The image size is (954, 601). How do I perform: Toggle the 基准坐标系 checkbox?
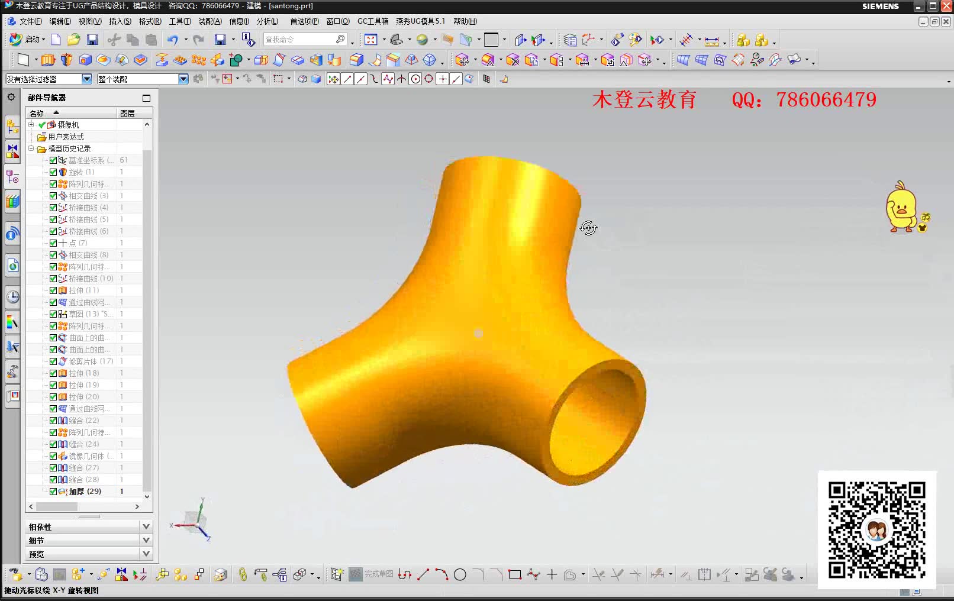point(53,160)
